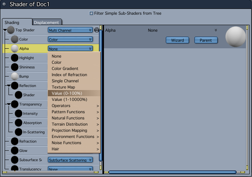Open the Hair submenu
The height and width of the screenshot is (177, 252).
74,149
